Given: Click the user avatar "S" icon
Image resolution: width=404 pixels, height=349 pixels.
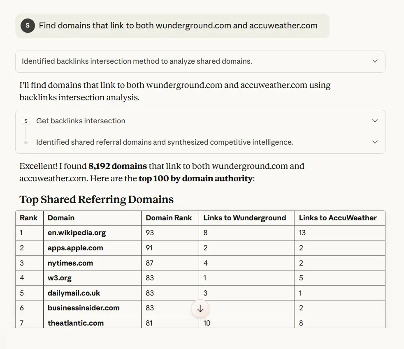Looking at the screenshot, I should [x=28, y=25].
